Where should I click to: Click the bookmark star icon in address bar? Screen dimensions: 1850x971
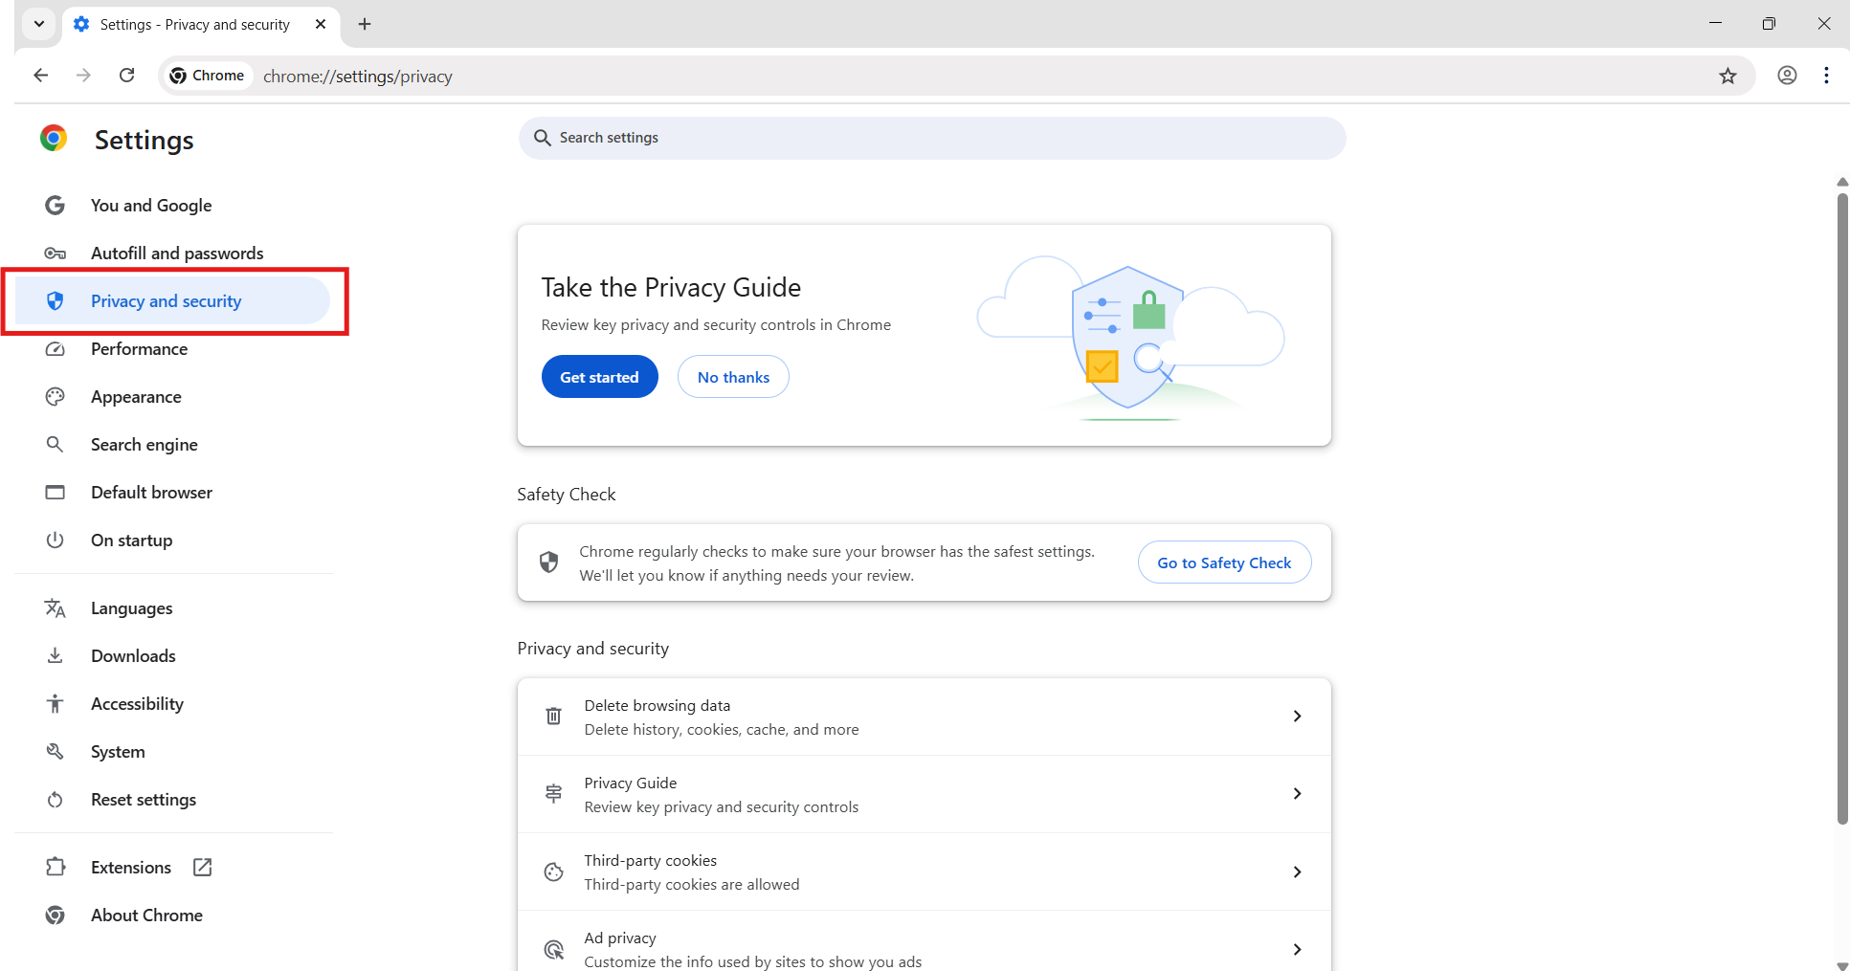point(1727,76)
